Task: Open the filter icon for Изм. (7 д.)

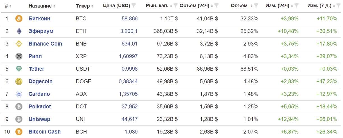Action: (338, 6)
